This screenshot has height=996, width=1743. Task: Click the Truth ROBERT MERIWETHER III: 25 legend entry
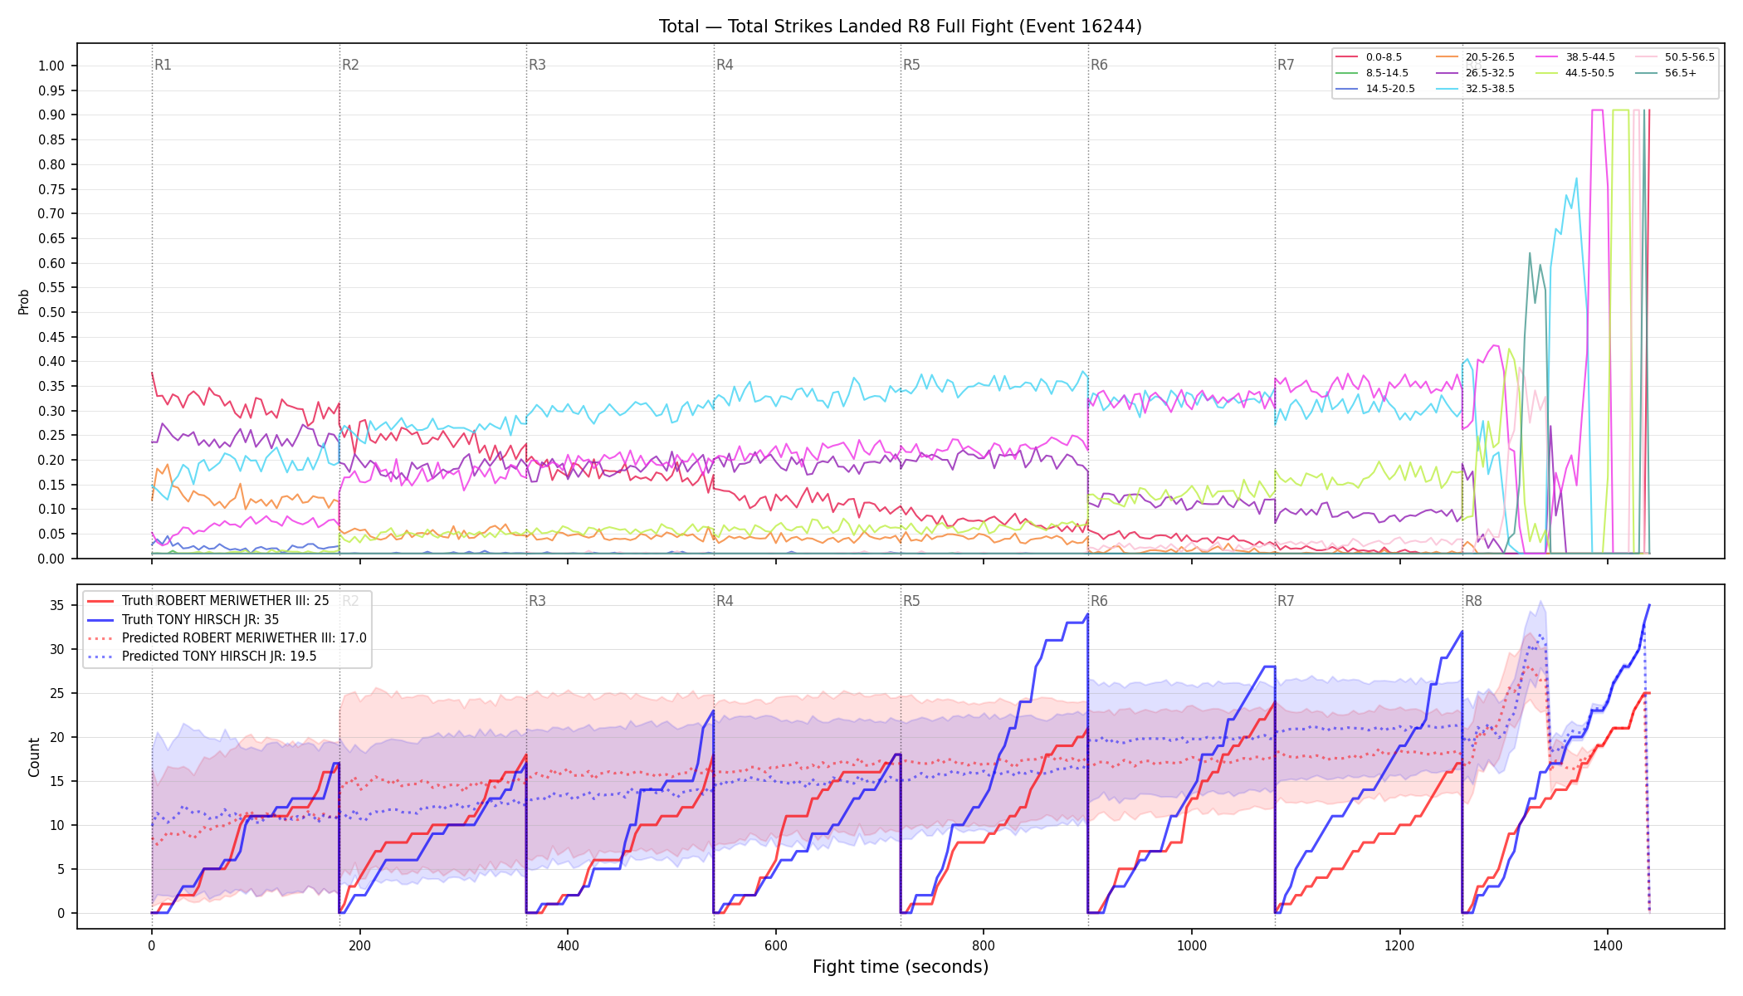coord(208,601)
